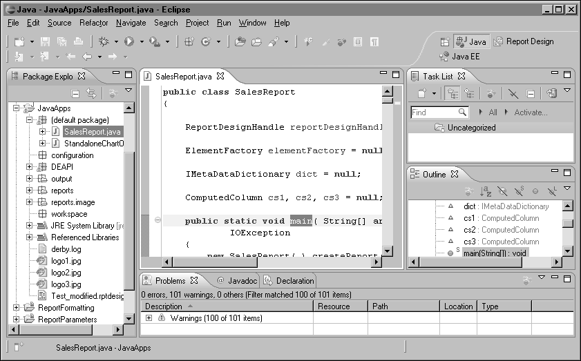
Task: Click Back navigation arrow icon
Action: (x=87, y=57)
